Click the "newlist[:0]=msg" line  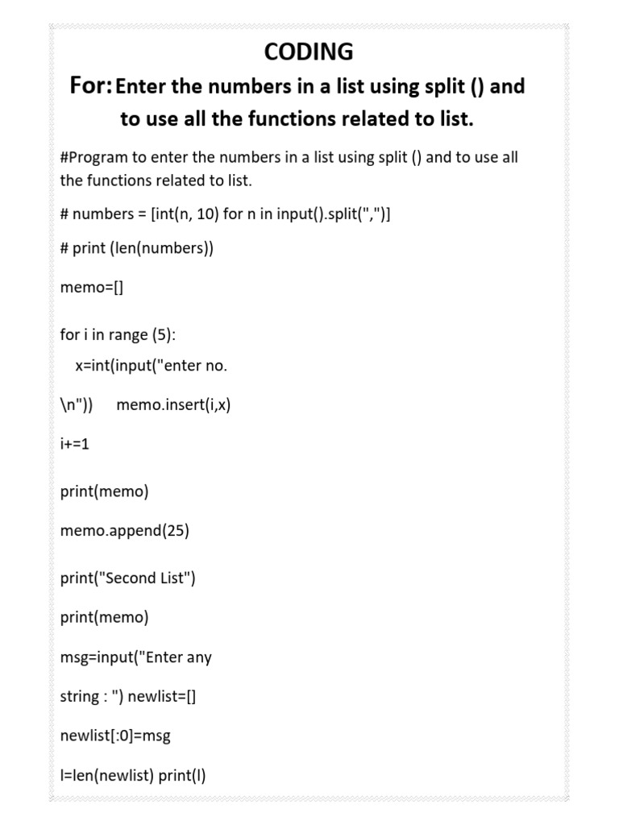[115, 736]
